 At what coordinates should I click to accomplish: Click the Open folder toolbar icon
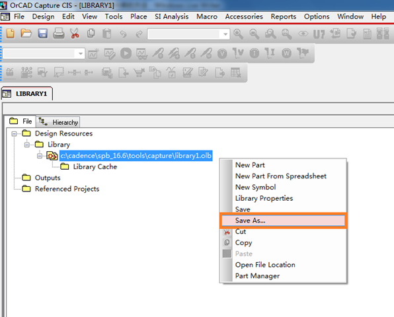tap(26, 34)
